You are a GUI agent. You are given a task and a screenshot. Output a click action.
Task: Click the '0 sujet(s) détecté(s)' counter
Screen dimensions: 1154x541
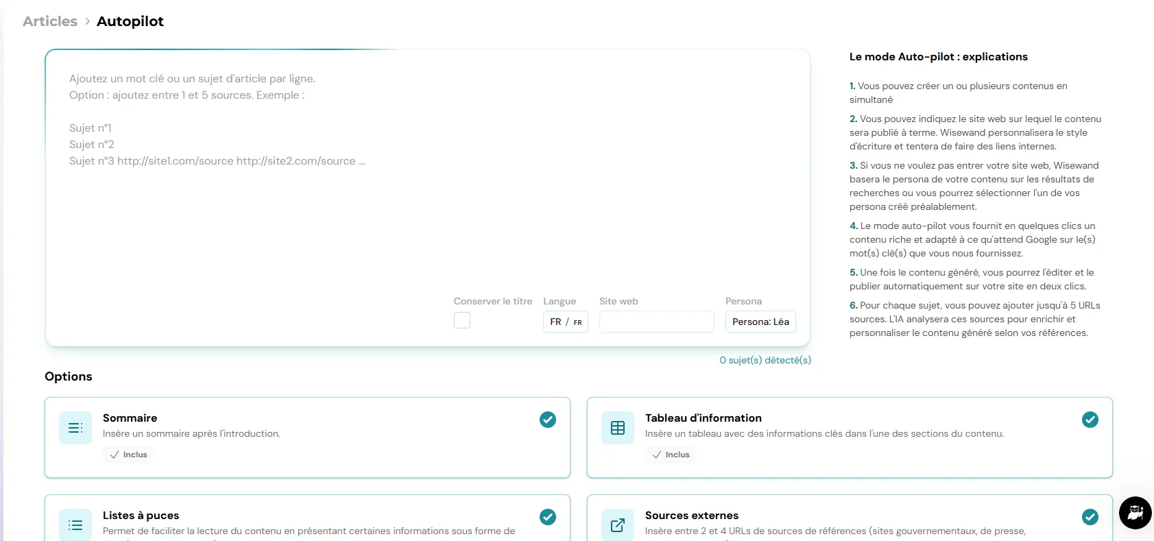point(765,360)
